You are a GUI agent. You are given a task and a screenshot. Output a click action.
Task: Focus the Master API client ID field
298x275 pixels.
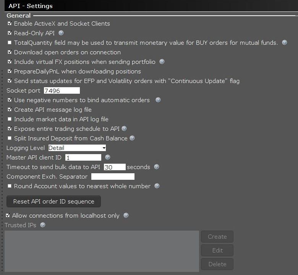83,158
